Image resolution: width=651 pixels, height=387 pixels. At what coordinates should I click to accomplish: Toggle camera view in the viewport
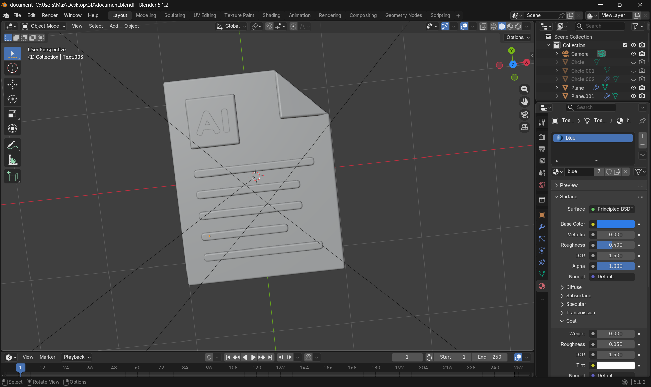[525, 115]
